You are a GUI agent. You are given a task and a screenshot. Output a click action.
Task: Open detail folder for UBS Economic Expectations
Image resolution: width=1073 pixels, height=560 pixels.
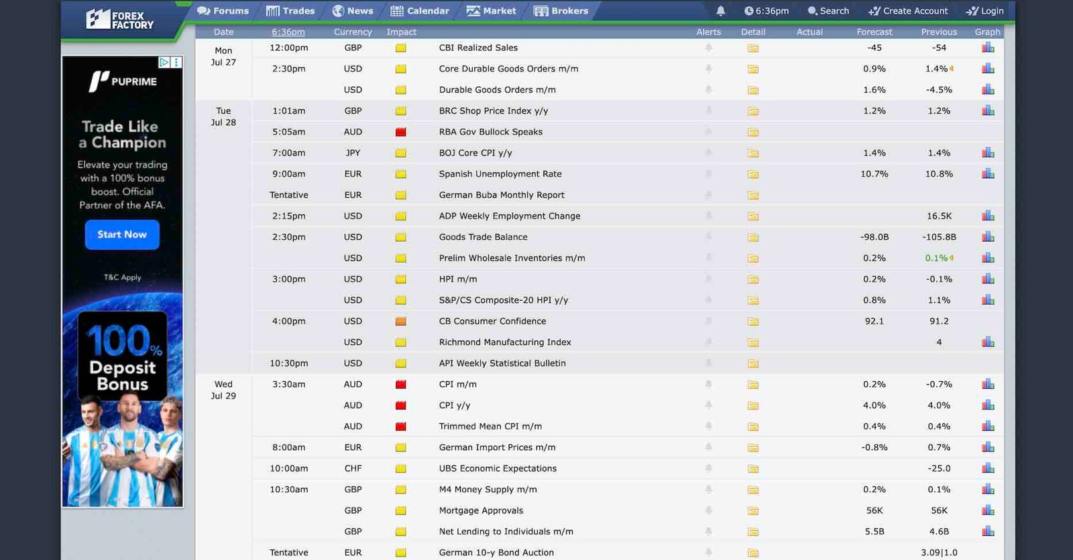click(x=753, y=468)
